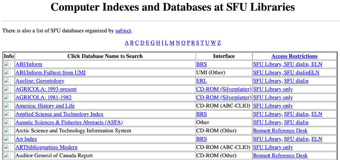Jump to letter O in the alphabet index
Screen dimensions: 340x160
pyautogui.click(x=184, y=43)
